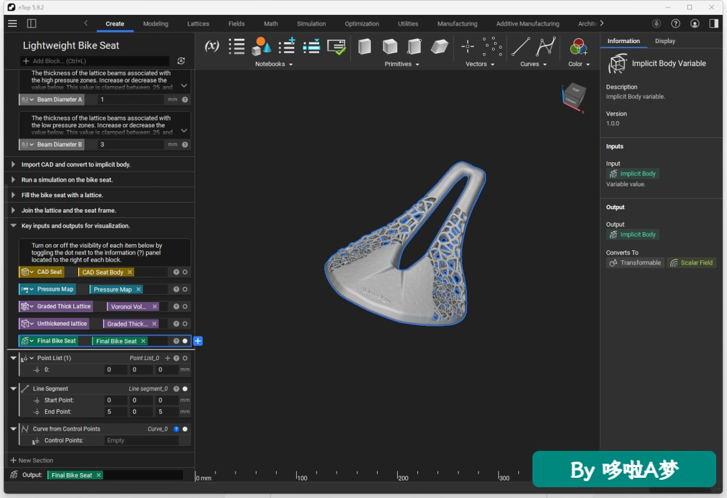Select the Line curve tool icon
Viewport: 727px width, 498px height.
click(520, 47)
